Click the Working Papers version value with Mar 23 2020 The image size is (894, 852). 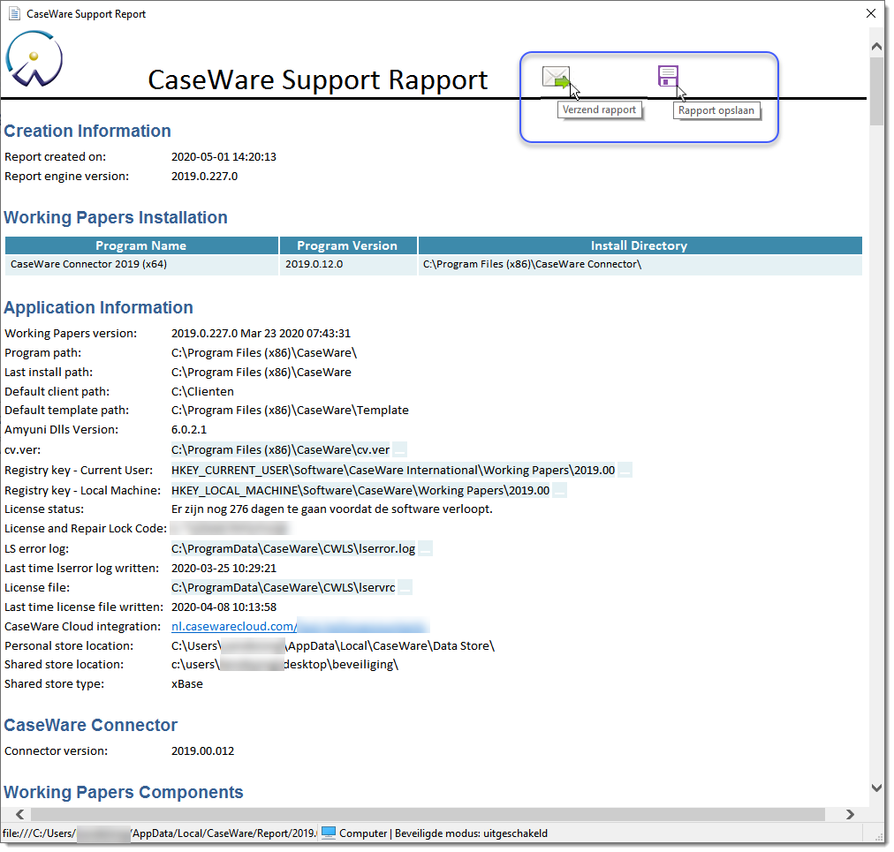tap(261, 334)
